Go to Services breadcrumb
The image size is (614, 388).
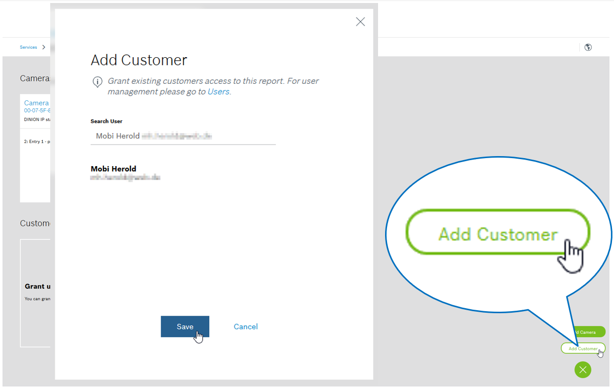(x=28, y=47)
